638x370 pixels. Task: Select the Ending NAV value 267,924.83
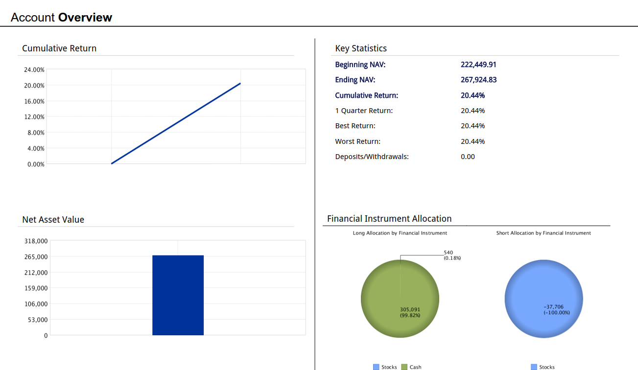point(478,80)
